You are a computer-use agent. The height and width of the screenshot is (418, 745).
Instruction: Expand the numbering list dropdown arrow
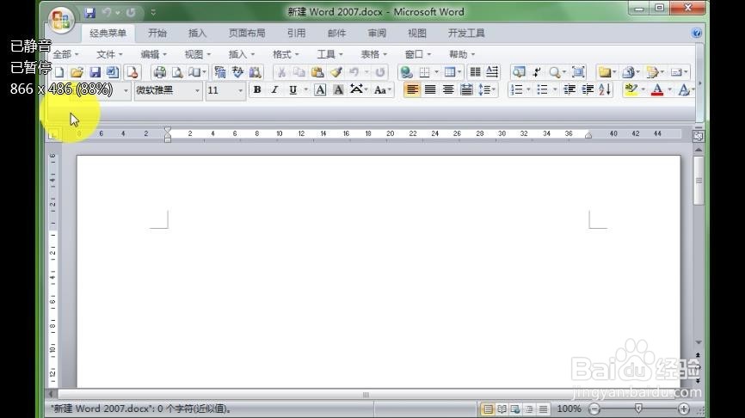[528, 89]
